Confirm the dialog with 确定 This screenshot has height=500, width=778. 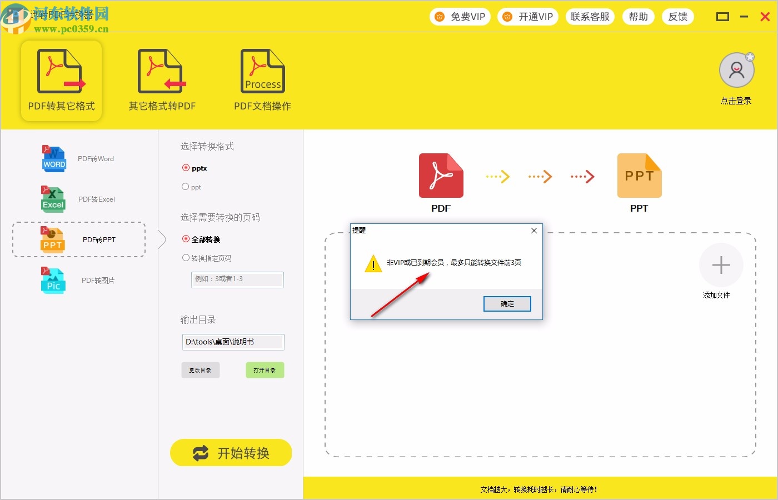[x=507, y=303]
